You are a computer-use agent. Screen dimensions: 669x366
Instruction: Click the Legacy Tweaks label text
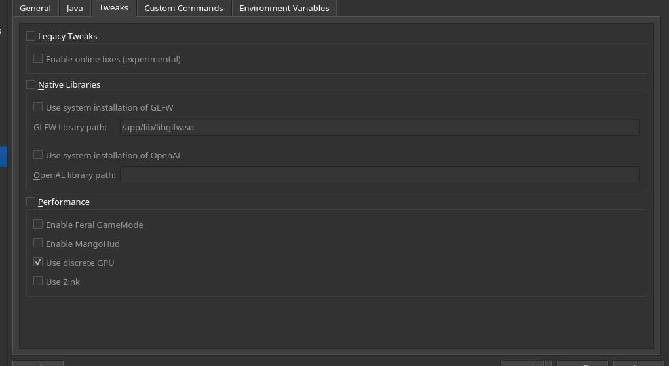[x=67, y=37]
